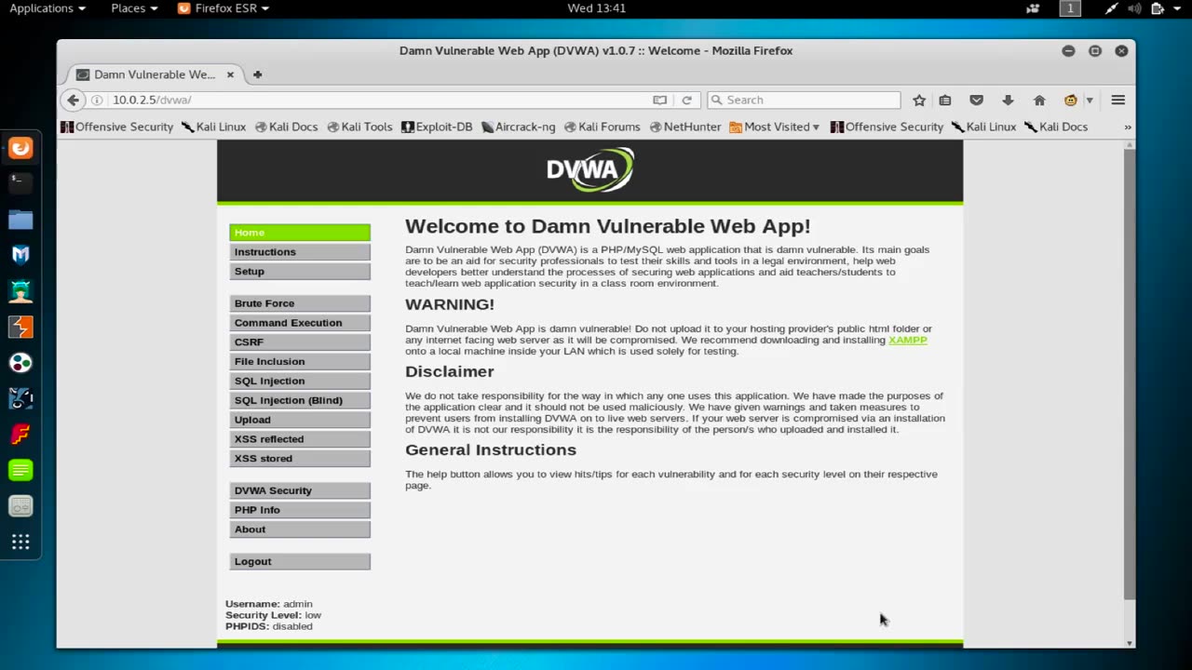
Task: Open Firefox hamburger menu
Action: coord(1118,100)
